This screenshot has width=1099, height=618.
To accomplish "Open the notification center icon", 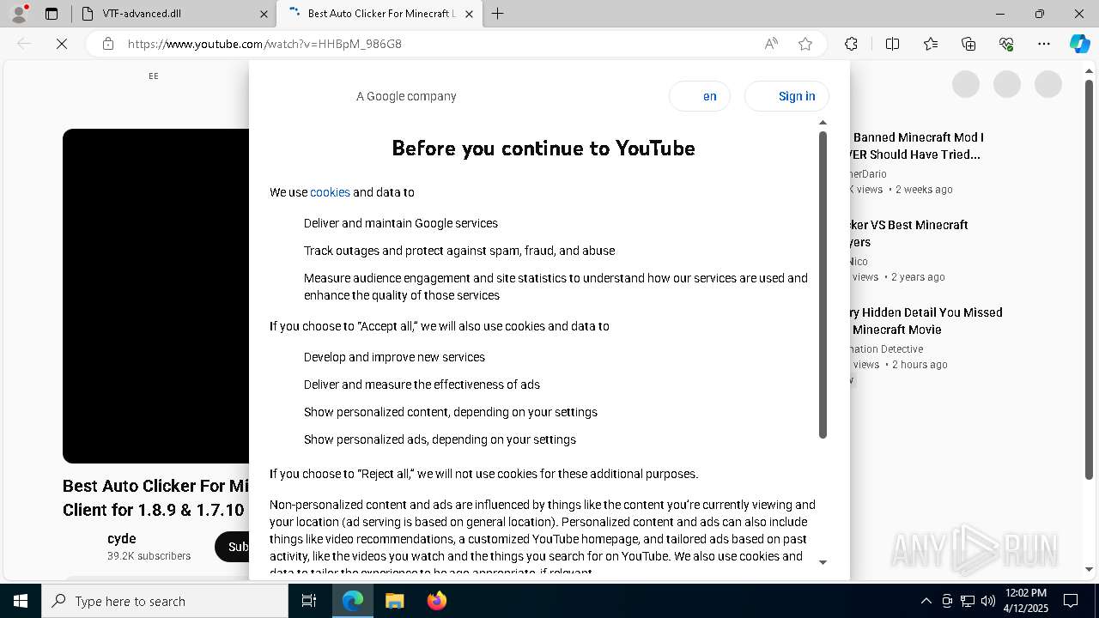I will (1071, 601).
